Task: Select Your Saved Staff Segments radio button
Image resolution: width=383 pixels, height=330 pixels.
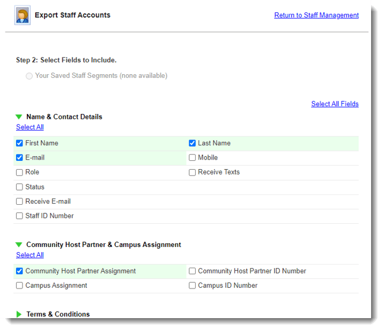Action: pyautogui.click(x=29, y=76)
